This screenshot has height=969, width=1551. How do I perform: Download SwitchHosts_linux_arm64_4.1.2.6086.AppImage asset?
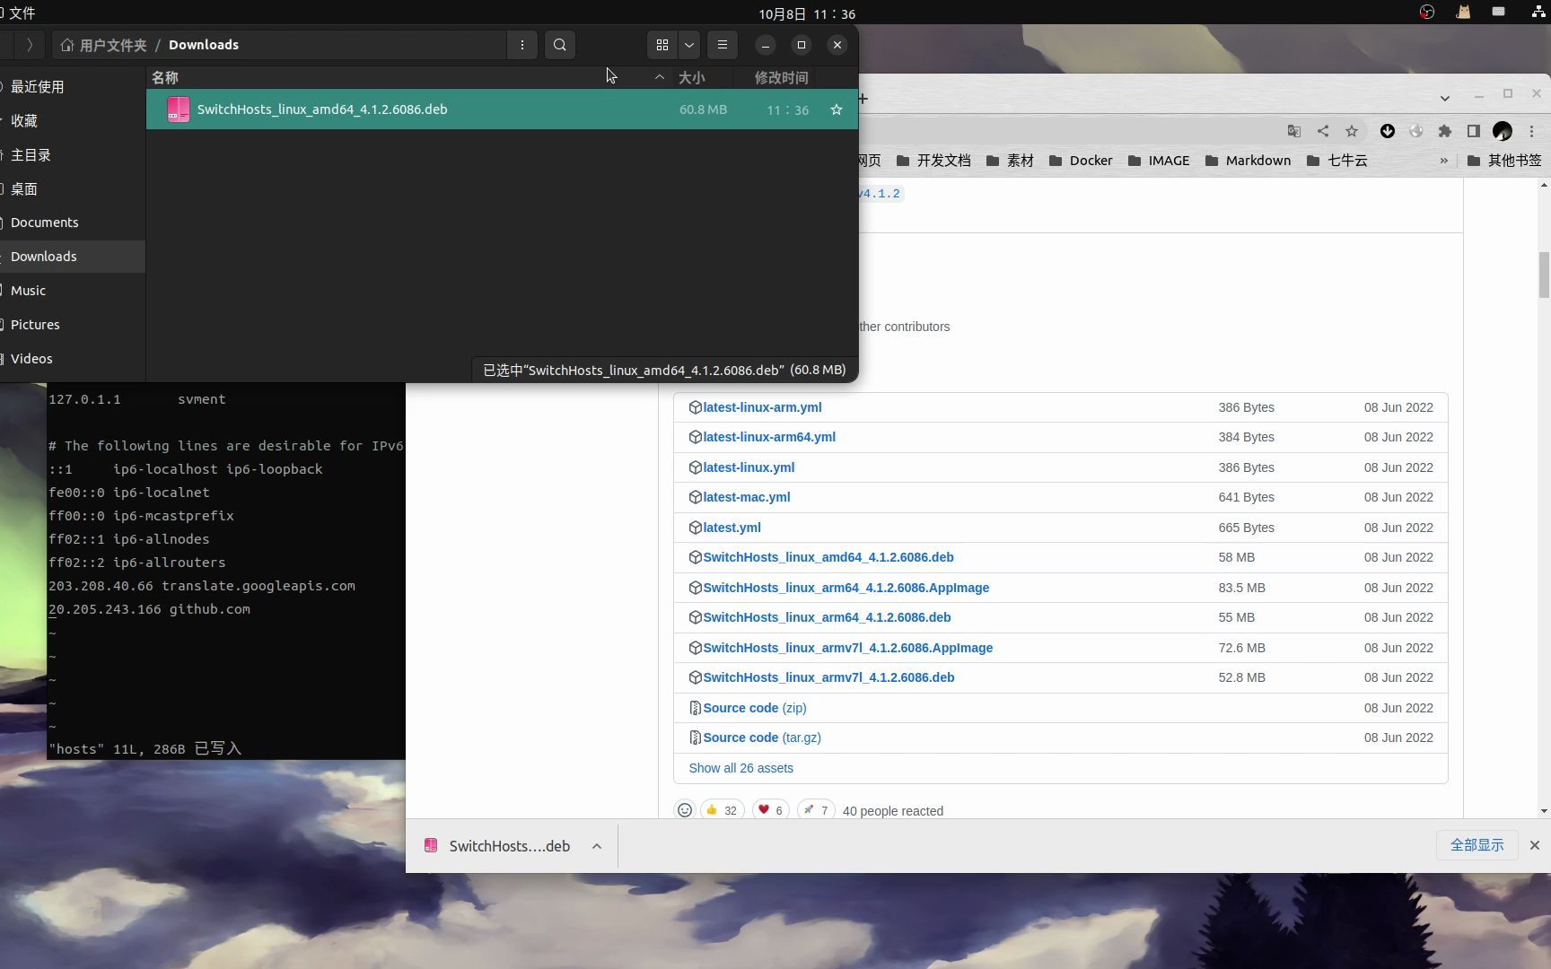click(x=846, y=588)
